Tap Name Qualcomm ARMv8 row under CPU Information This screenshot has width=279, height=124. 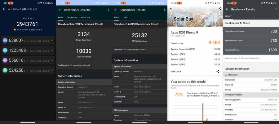click(x=139, y=115)
